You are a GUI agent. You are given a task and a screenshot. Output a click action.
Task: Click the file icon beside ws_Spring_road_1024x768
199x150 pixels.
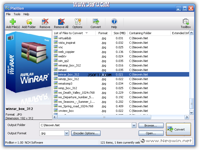(x=56, y=106)
